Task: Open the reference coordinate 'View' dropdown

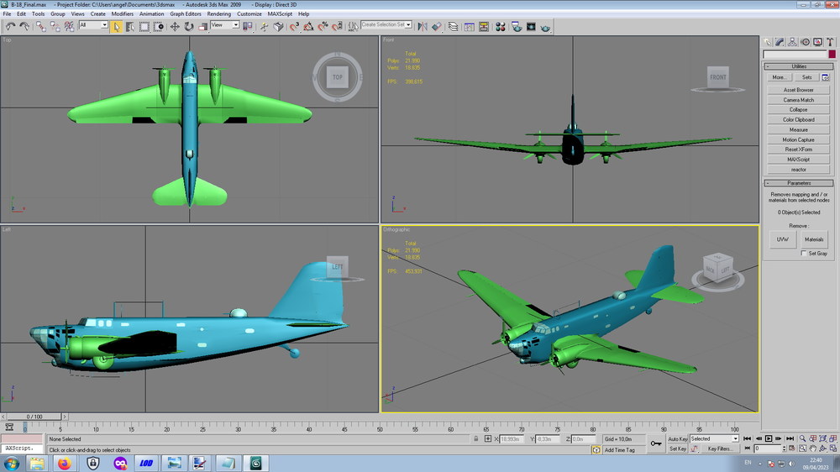Action: pos(224,24)
